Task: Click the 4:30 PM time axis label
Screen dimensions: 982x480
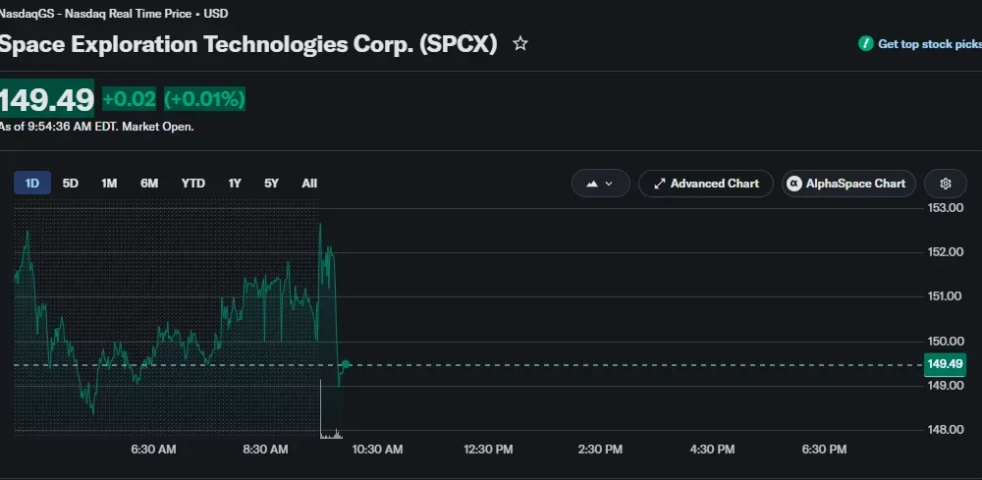Action: (712, 450)
